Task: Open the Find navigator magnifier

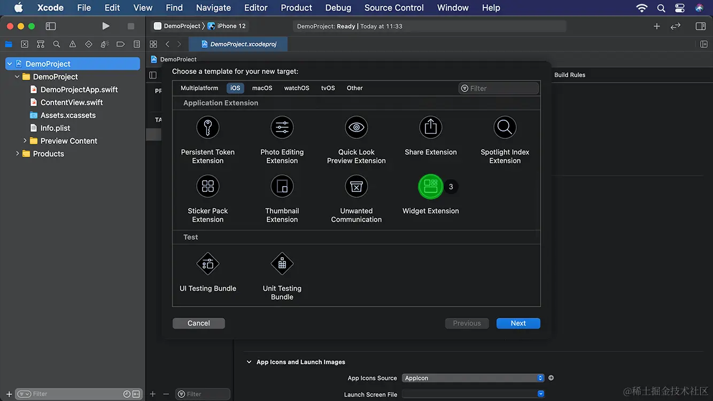Action: (x=57, y=44)
